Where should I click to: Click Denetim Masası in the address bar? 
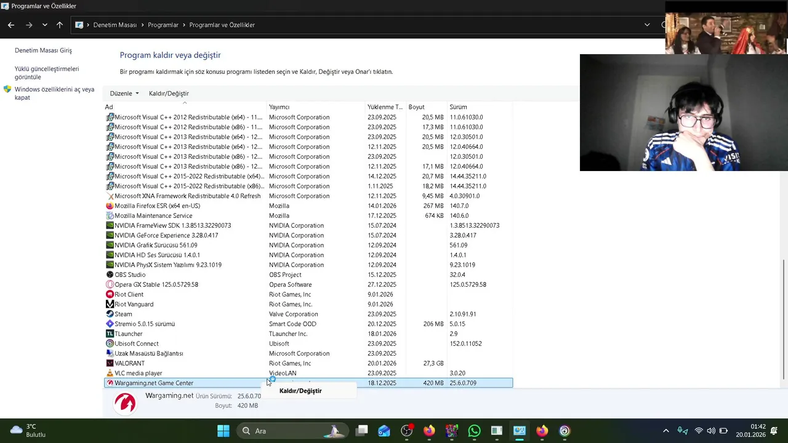[x=115, y=25]
